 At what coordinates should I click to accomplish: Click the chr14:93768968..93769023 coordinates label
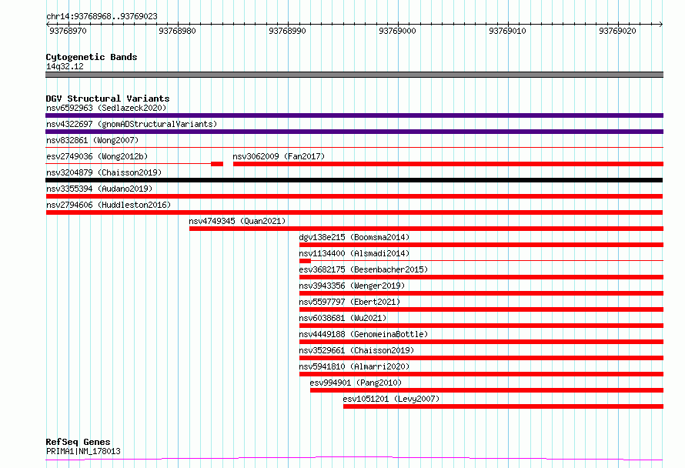pyautogui.click(x=102, y=17)
